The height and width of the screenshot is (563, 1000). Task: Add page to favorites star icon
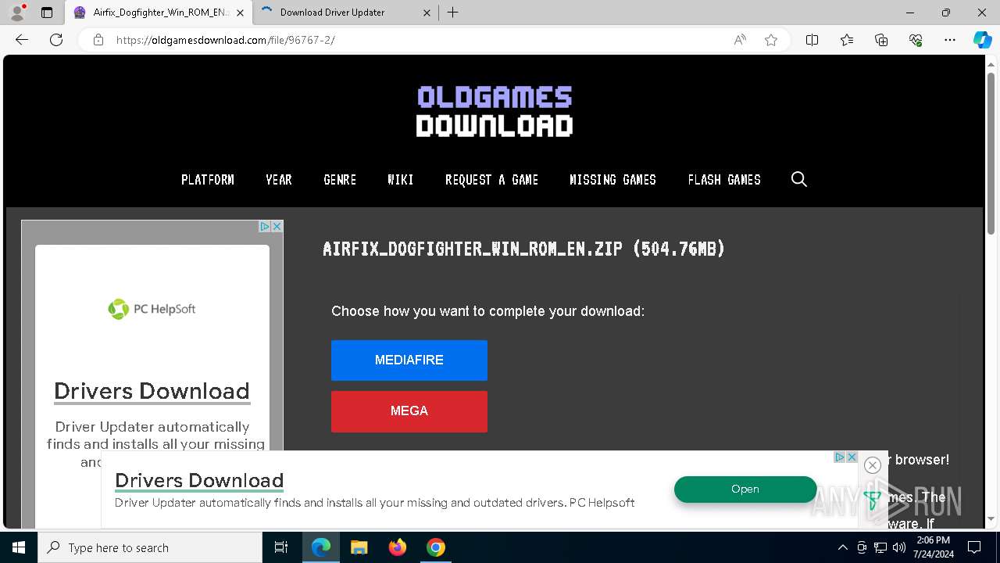771,40
